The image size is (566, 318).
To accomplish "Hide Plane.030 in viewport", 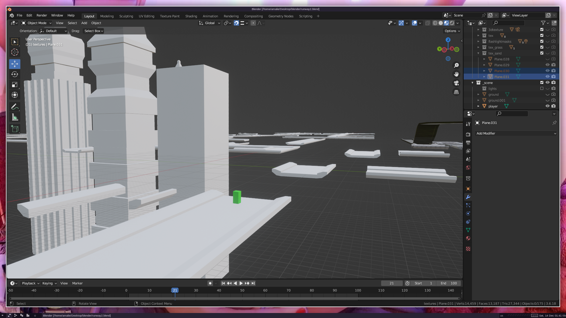I will [x=547, y=71].
